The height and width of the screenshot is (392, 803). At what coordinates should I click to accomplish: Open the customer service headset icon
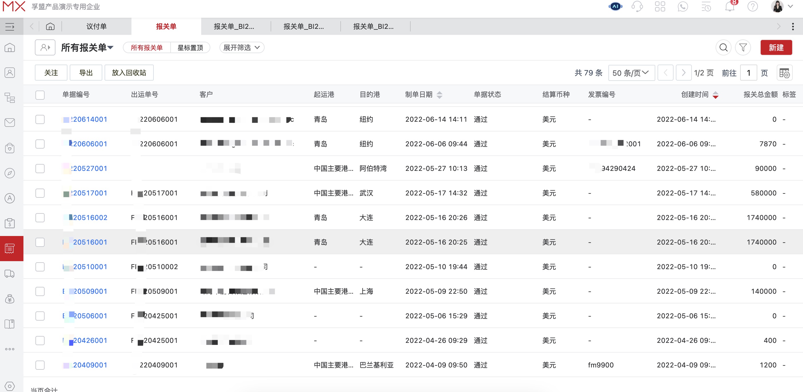click(x=637, y=6)
